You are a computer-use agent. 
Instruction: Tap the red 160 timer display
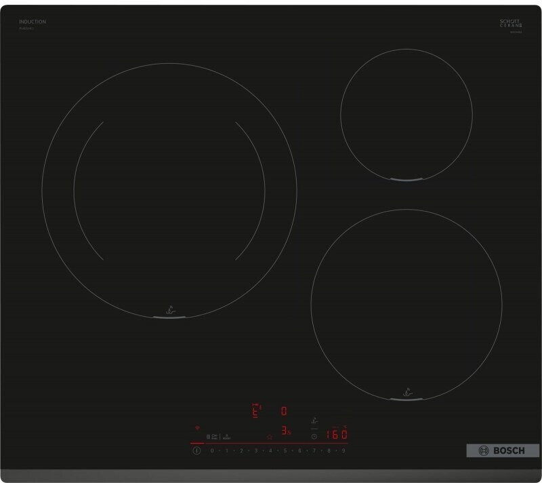point(336,434)
